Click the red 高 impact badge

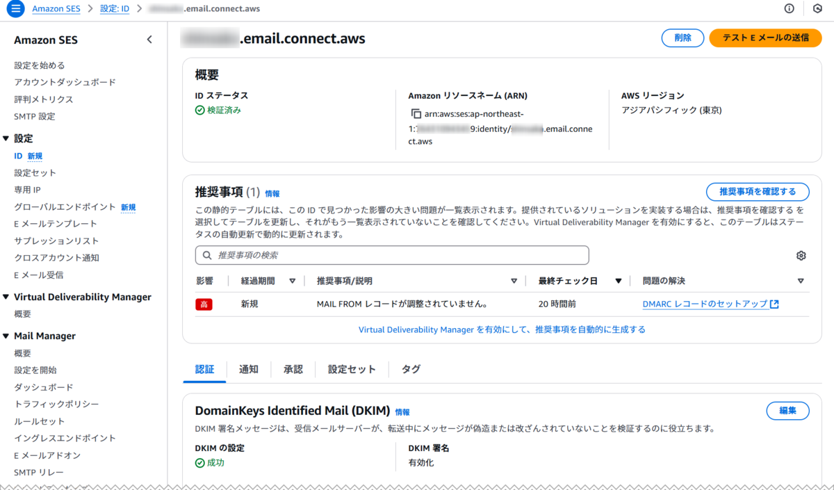[204, 304]
